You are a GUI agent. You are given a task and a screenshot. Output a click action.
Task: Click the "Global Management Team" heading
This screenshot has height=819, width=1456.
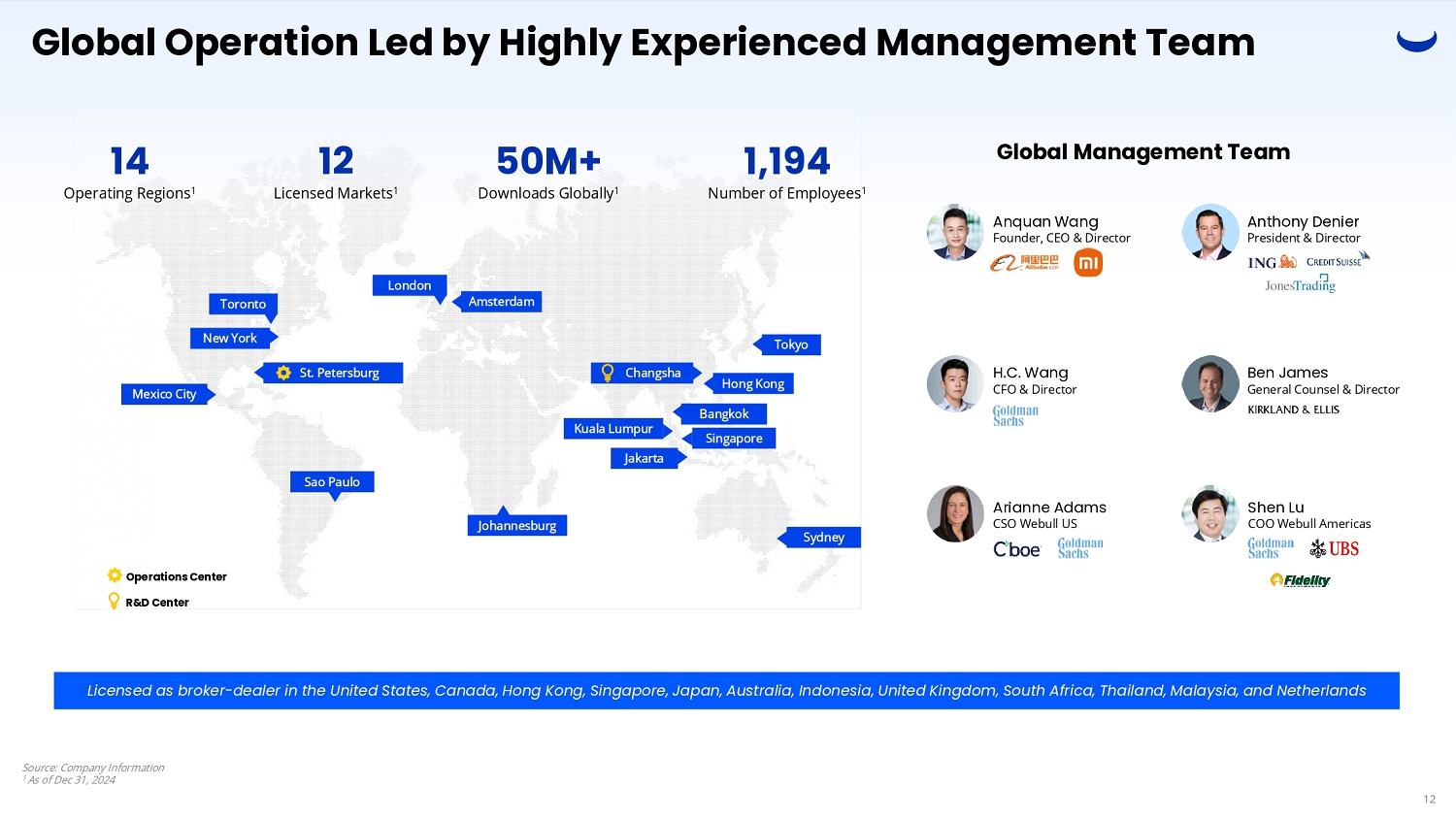tap(1143, 152)
